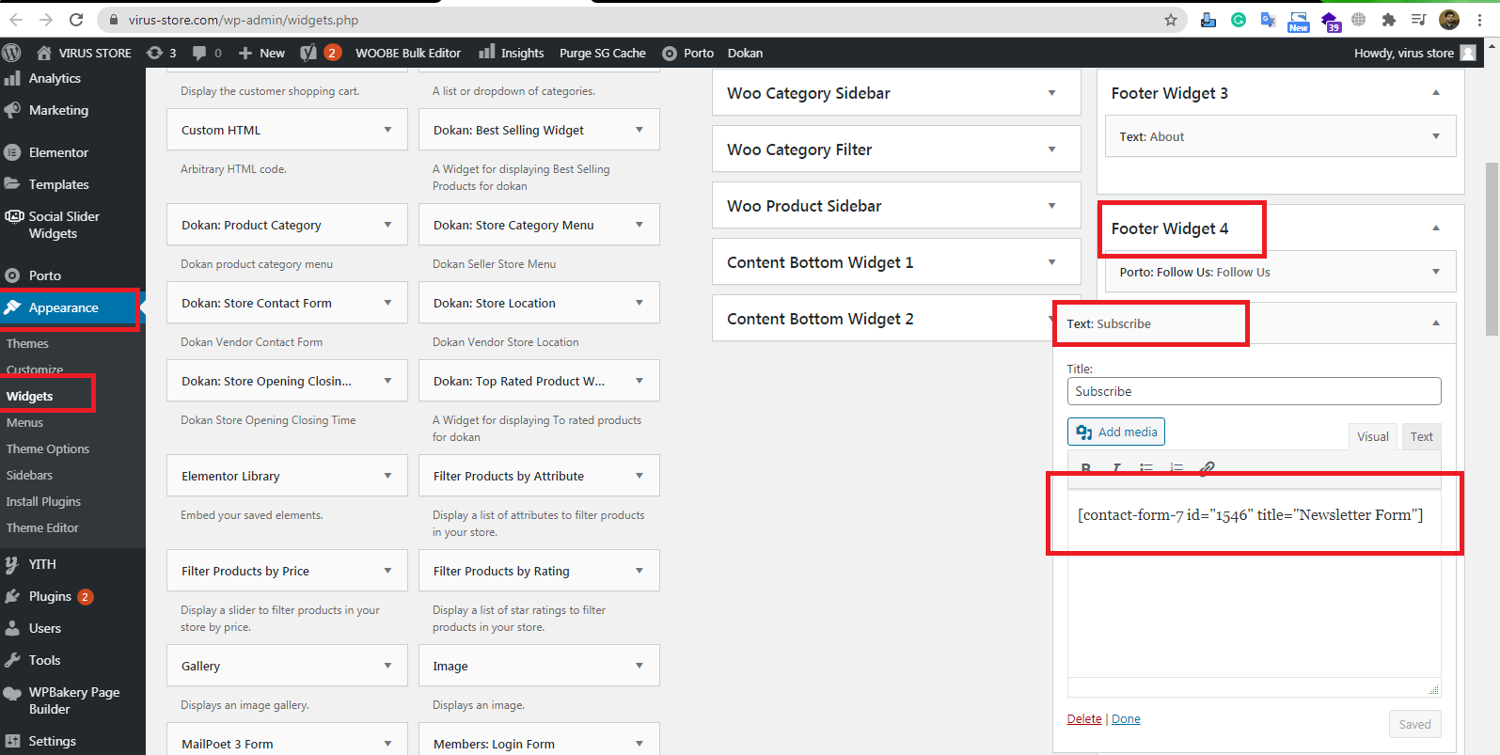Open Yoast SEO icon with 2 notifications
The image size is (1500, 755).
[x=320, y=53]
